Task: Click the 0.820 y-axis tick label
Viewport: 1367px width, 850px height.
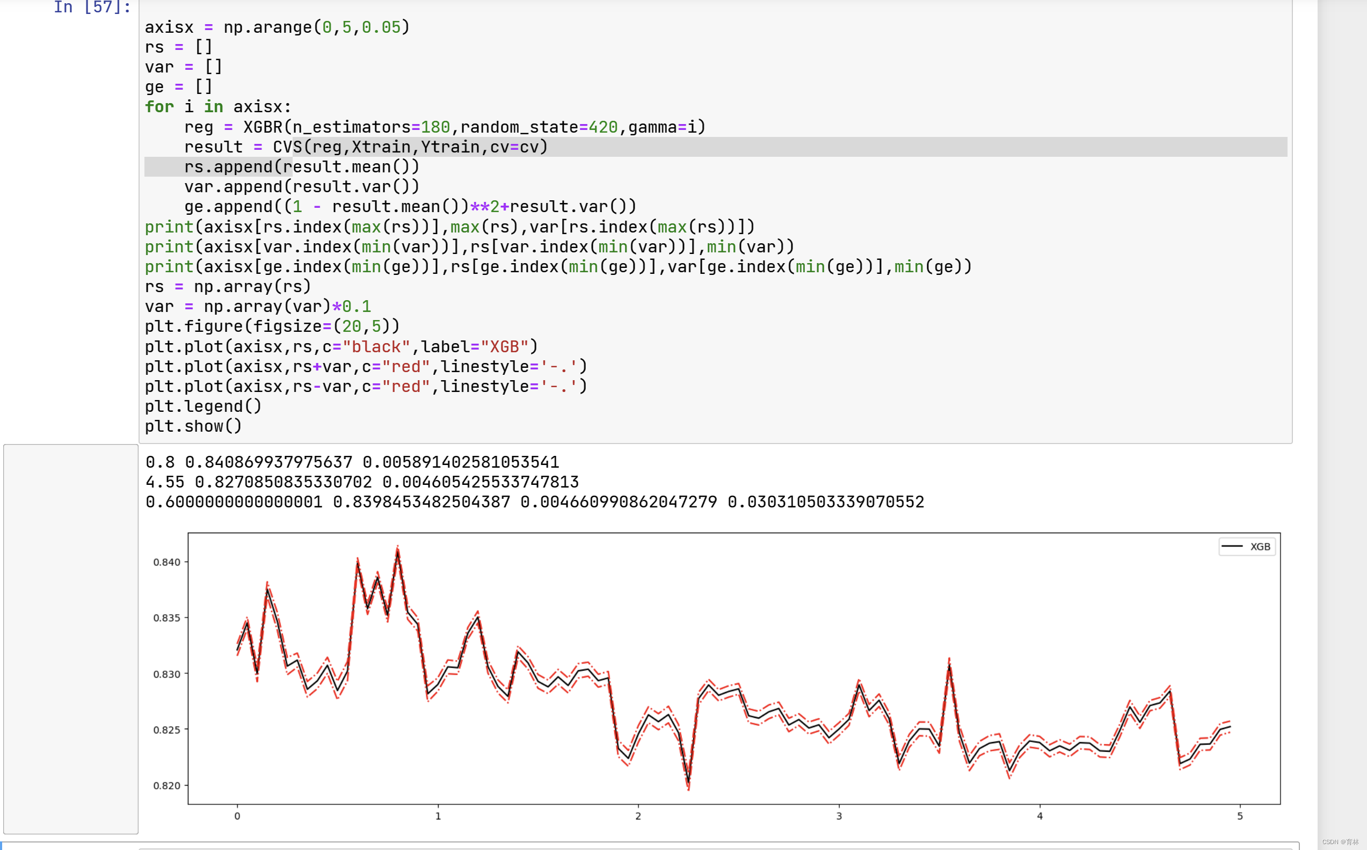Action: [167, 786]
